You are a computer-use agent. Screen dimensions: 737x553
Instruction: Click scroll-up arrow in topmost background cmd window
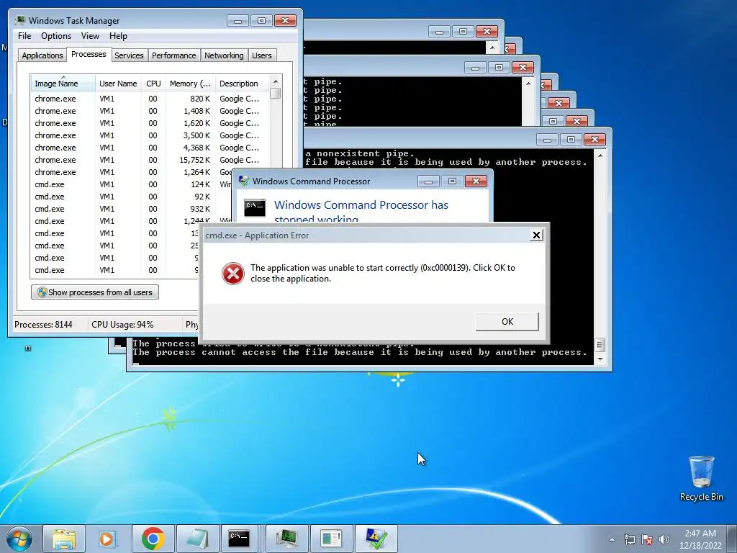(x=492, y=47)
